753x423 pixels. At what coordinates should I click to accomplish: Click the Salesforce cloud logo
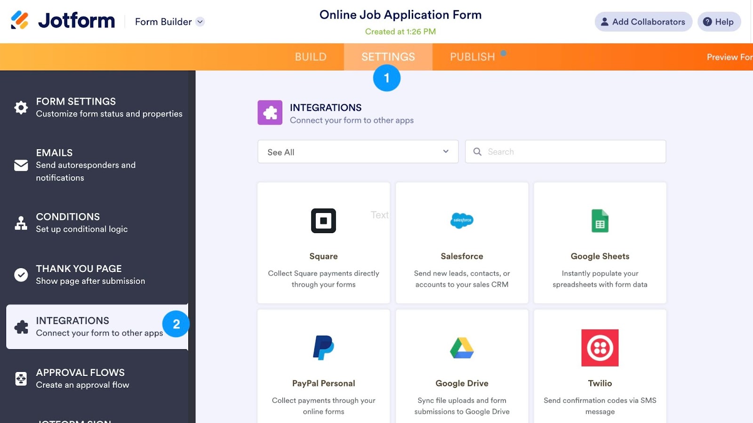click(462, 220)
